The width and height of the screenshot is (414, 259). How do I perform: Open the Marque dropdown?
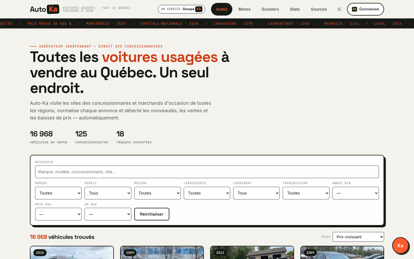[x=58, y=193]
